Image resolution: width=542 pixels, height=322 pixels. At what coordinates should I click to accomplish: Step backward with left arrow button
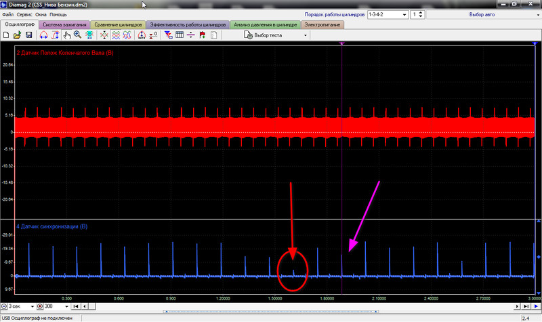(x=84, y=306)
